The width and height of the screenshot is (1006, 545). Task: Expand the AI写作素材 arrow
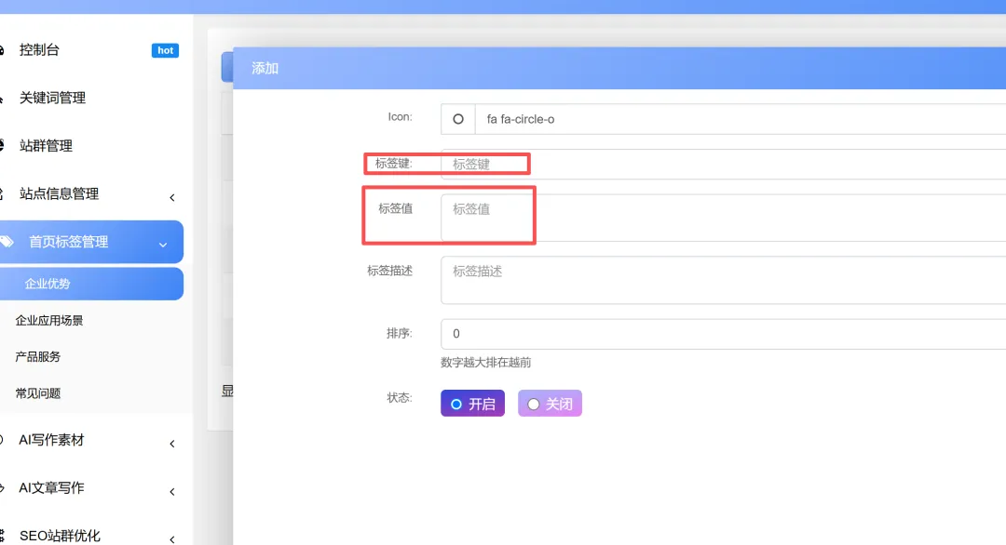click(172, 444)
